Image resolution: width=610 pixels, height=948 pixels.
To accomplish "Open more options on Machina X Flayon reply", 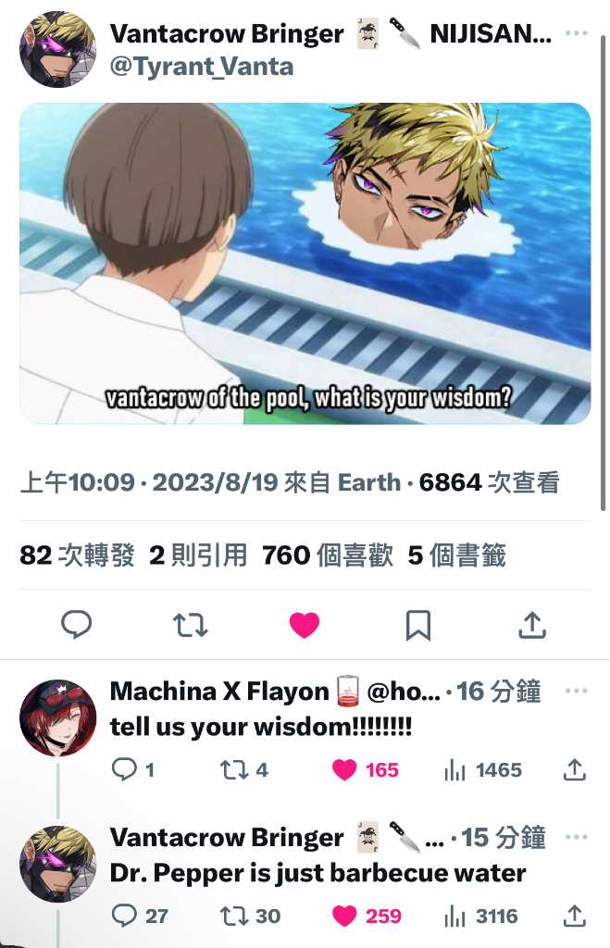I will 576,691.
